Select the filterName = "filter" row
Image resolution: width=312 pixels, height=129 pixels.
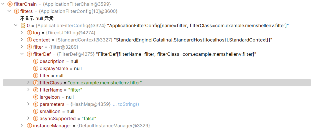[x=157, y=90]
